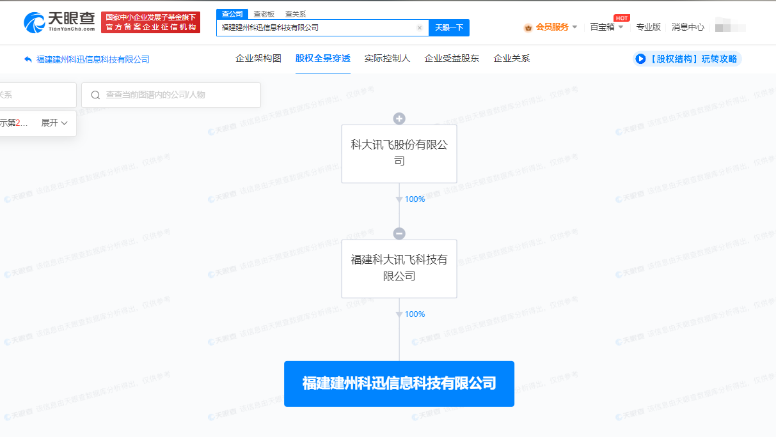Click the lower 100% shareholding label

point(415,314)
